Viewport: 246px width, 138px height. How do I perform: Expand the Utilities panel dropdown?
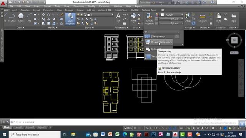tap(205, 28)
